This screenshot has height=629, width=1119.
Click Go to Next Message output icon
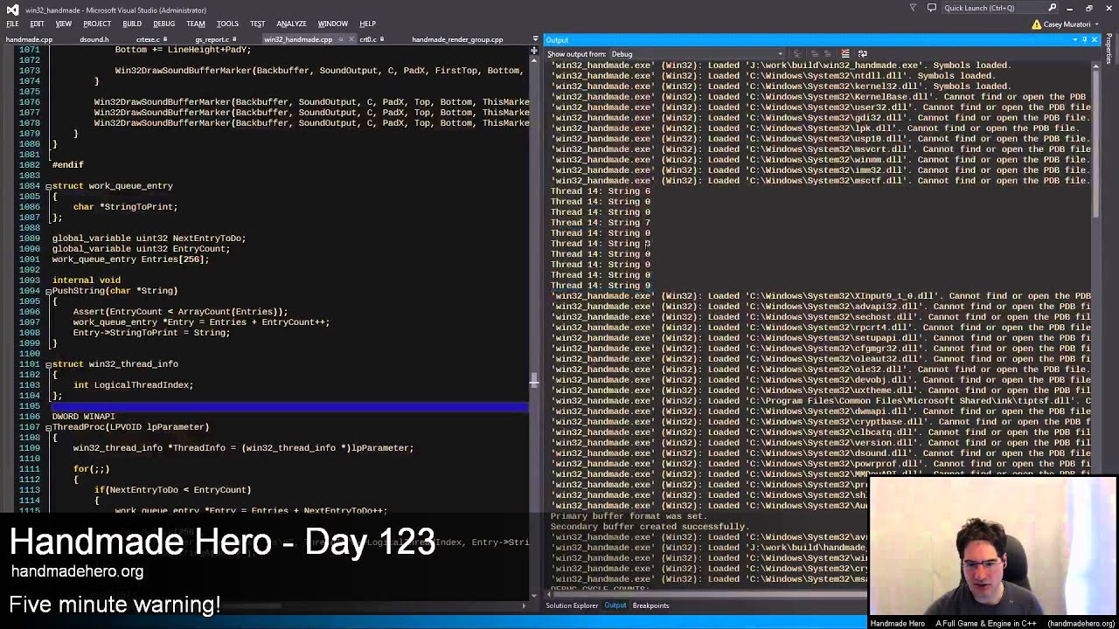827,54
